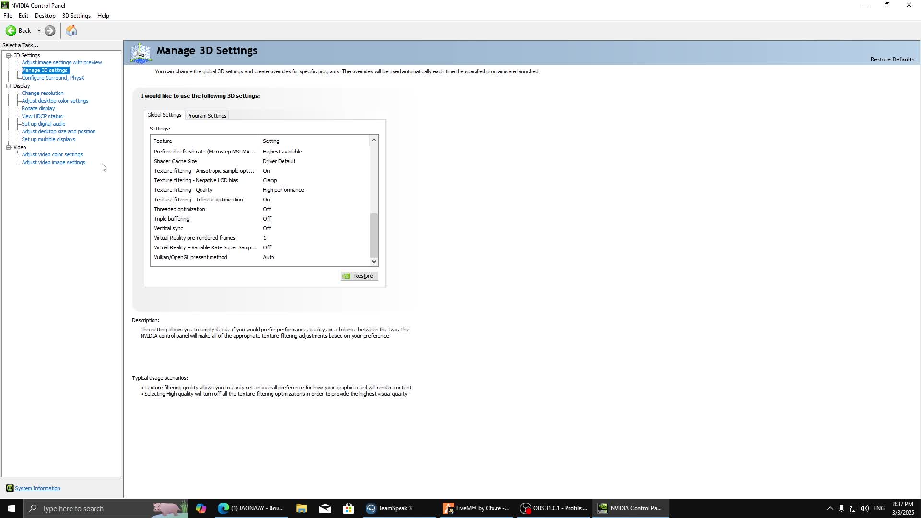Open Windows Start menu
The image size is (921, 518).
(x=12, y=508)
